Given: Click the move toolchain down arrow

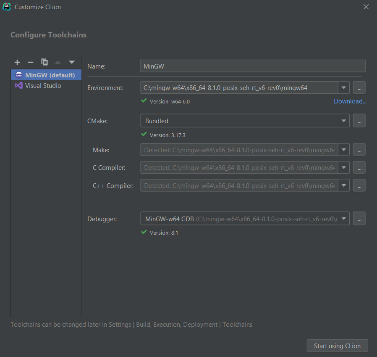Looking at the screenshot, I should 71,62.
